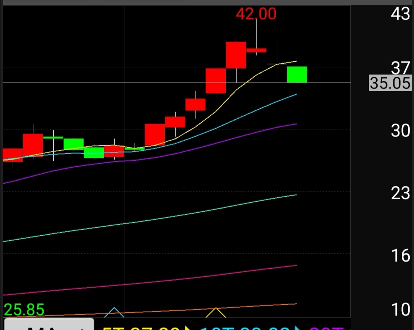
Task: Select the tall red candle left of 42.00 candle
Action: [x=236, y=55]
